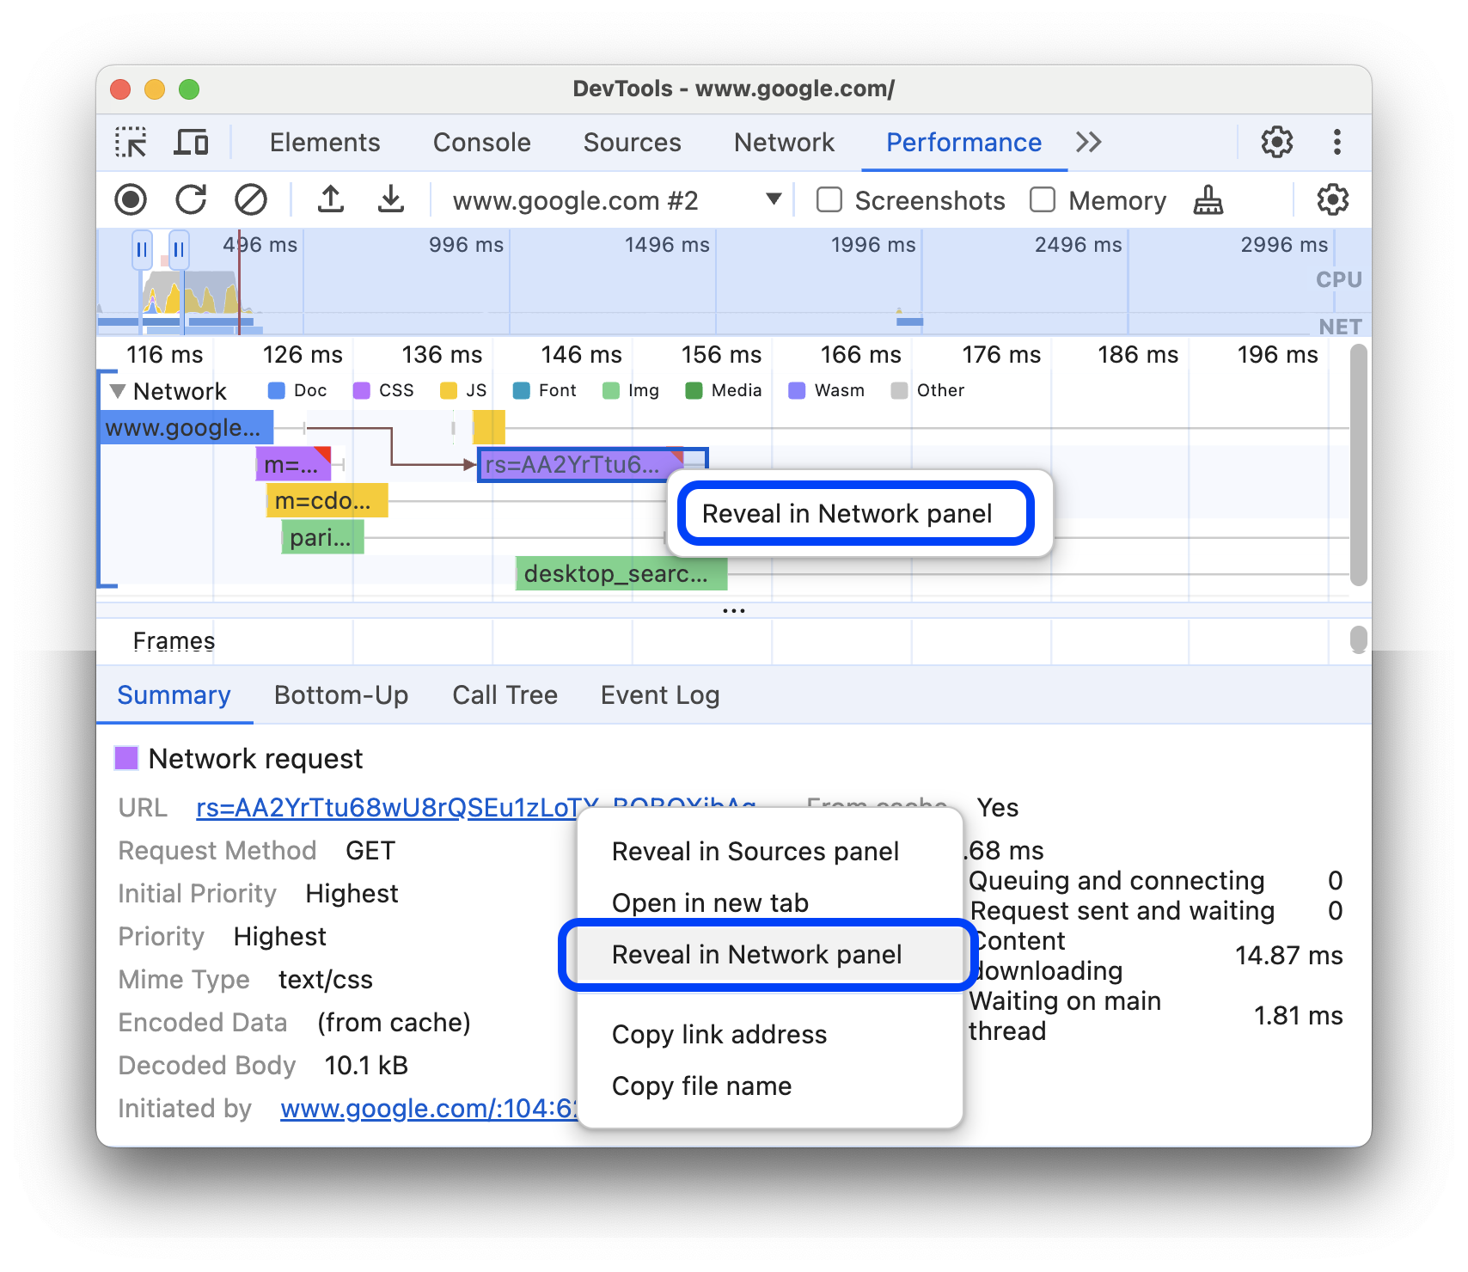Click the record performance button

pos(131,199)
